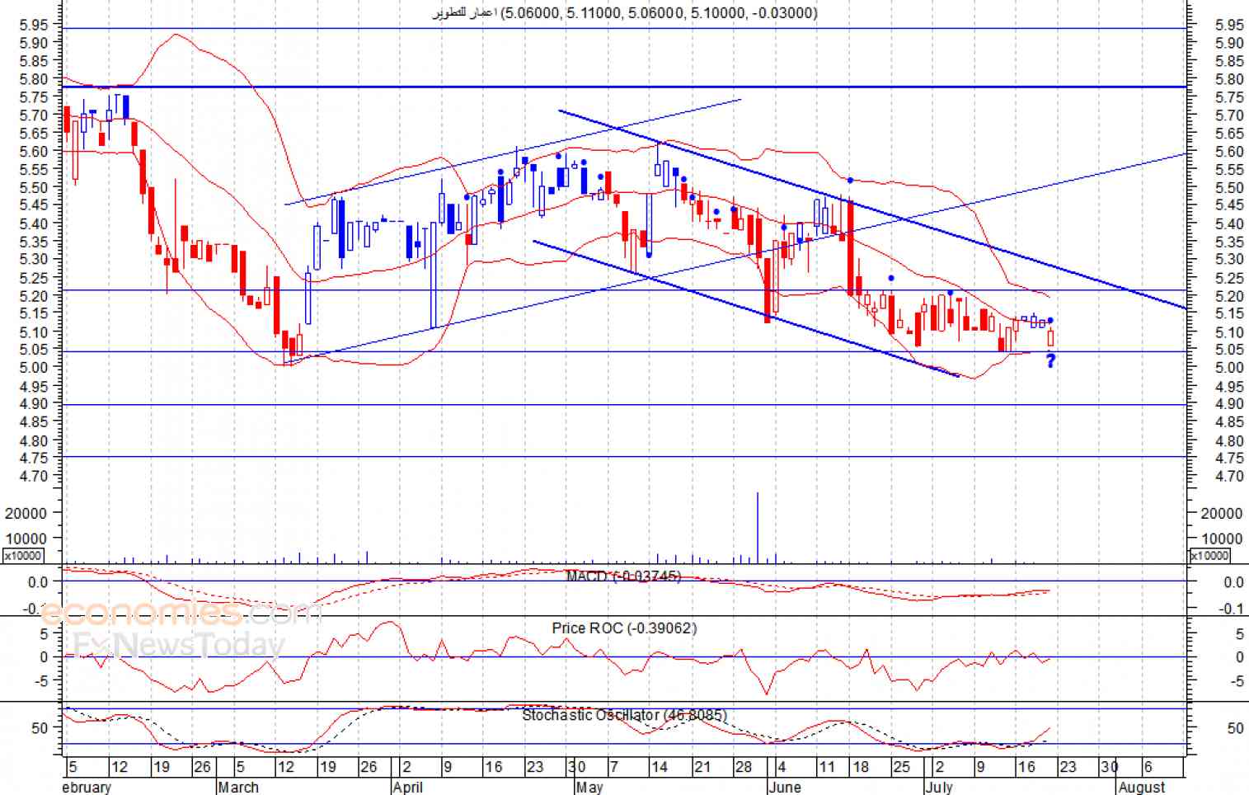Click the tallest blue volume bar
The width and height of the screenshot is (1249, 795).
(x=758, y=528)
